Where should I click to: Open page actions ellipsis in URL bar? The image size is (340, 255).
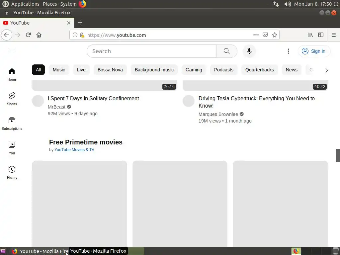[x=256, y=35]
